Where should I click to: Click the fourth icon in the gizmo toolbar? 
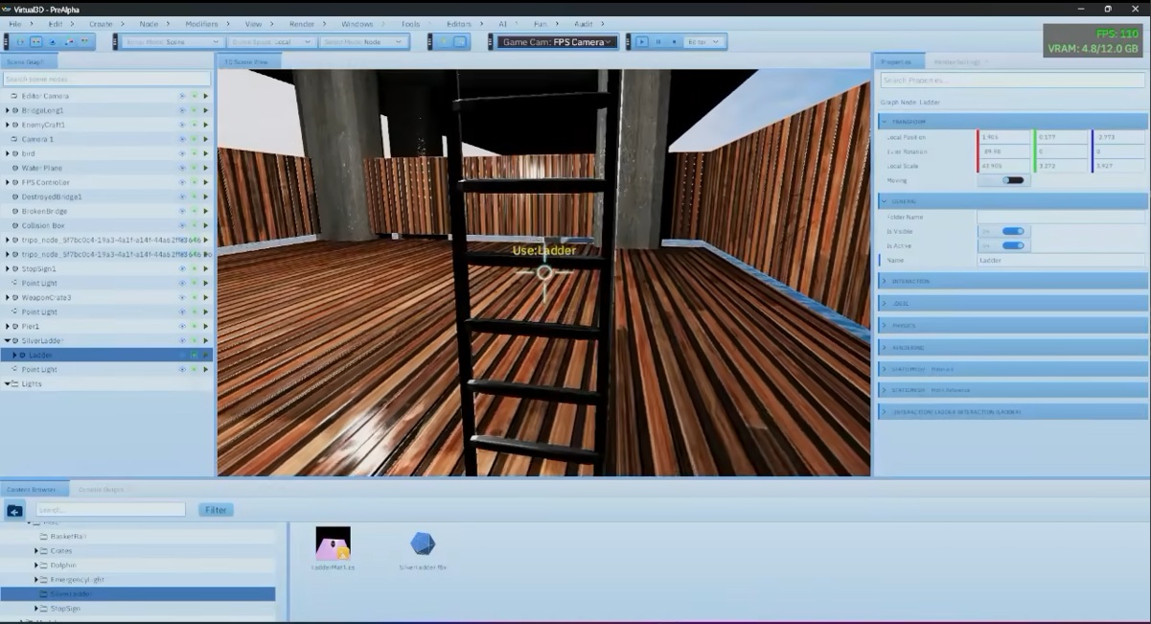coord(69,42)
